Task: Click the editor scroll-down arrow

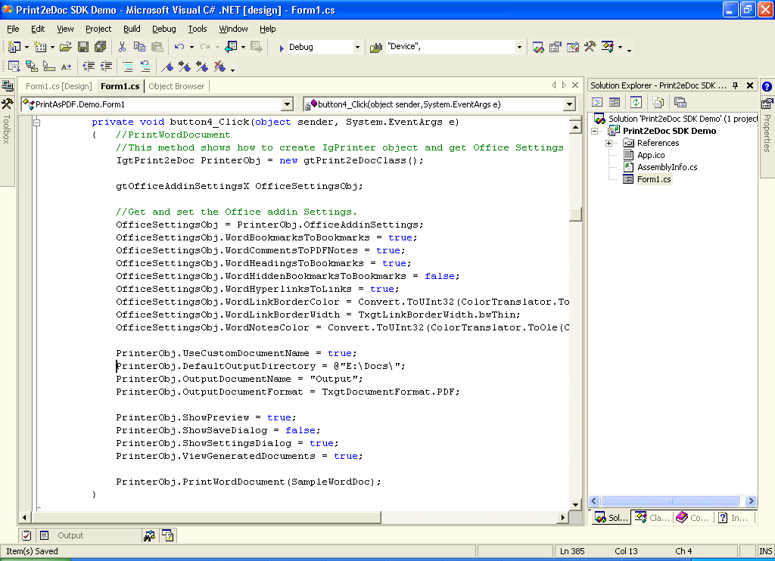Action: (x=575, y=504)
